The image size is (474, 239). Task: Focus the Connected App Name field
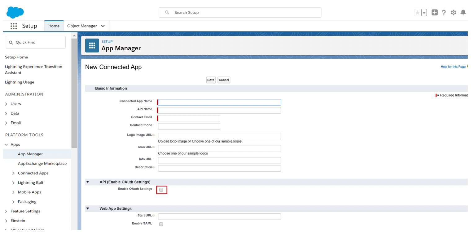(x=219, y=102)
